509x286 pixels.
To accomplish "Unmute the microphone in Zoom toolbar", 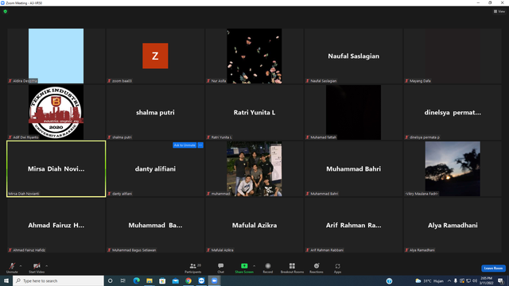I will (x=12, y=268).
